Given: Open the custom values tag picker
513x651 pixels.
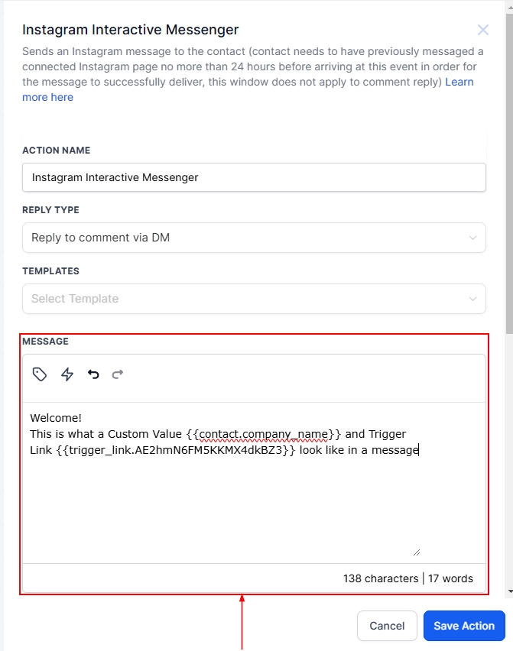Looking at the screenshot, I should click(x=40, y=374).
